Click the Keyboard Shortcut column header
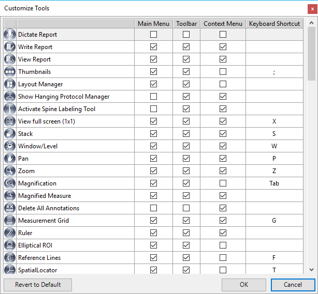Screen dimensions: 318x294 click(274, 24)
